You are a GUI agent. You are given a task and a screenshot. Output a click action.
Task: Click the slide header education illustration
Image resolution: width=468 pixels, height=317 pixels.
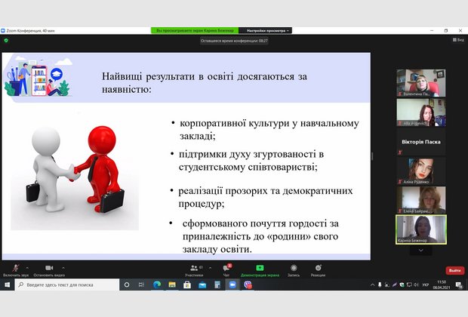38,77
